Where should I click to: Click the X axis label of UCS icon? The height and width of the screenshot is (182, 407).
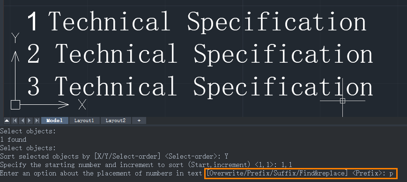point(82,105)
